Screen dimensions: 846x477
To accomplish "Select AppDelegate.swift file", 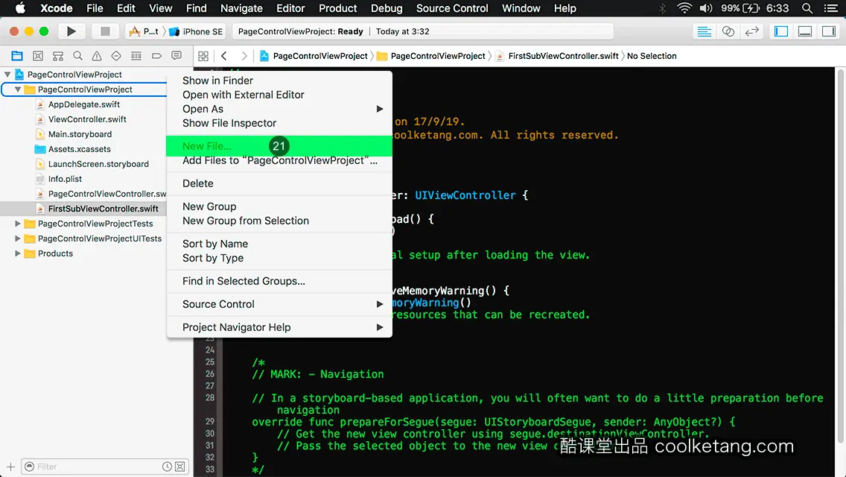I will click(83, 104).
